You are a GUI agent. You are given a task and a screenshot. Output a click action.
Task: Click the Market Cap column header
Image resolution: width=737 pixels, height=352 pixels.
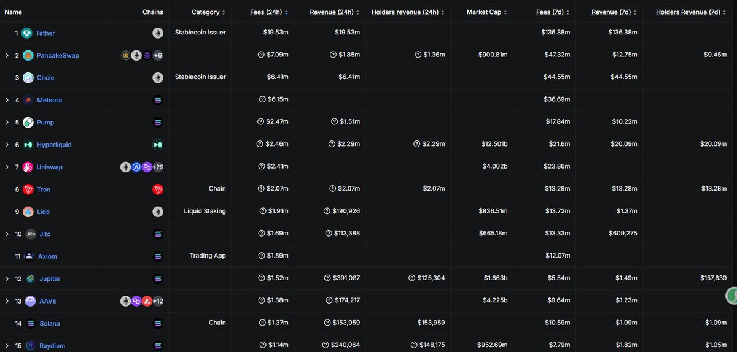pyautogui.click(x=486, y=12)
